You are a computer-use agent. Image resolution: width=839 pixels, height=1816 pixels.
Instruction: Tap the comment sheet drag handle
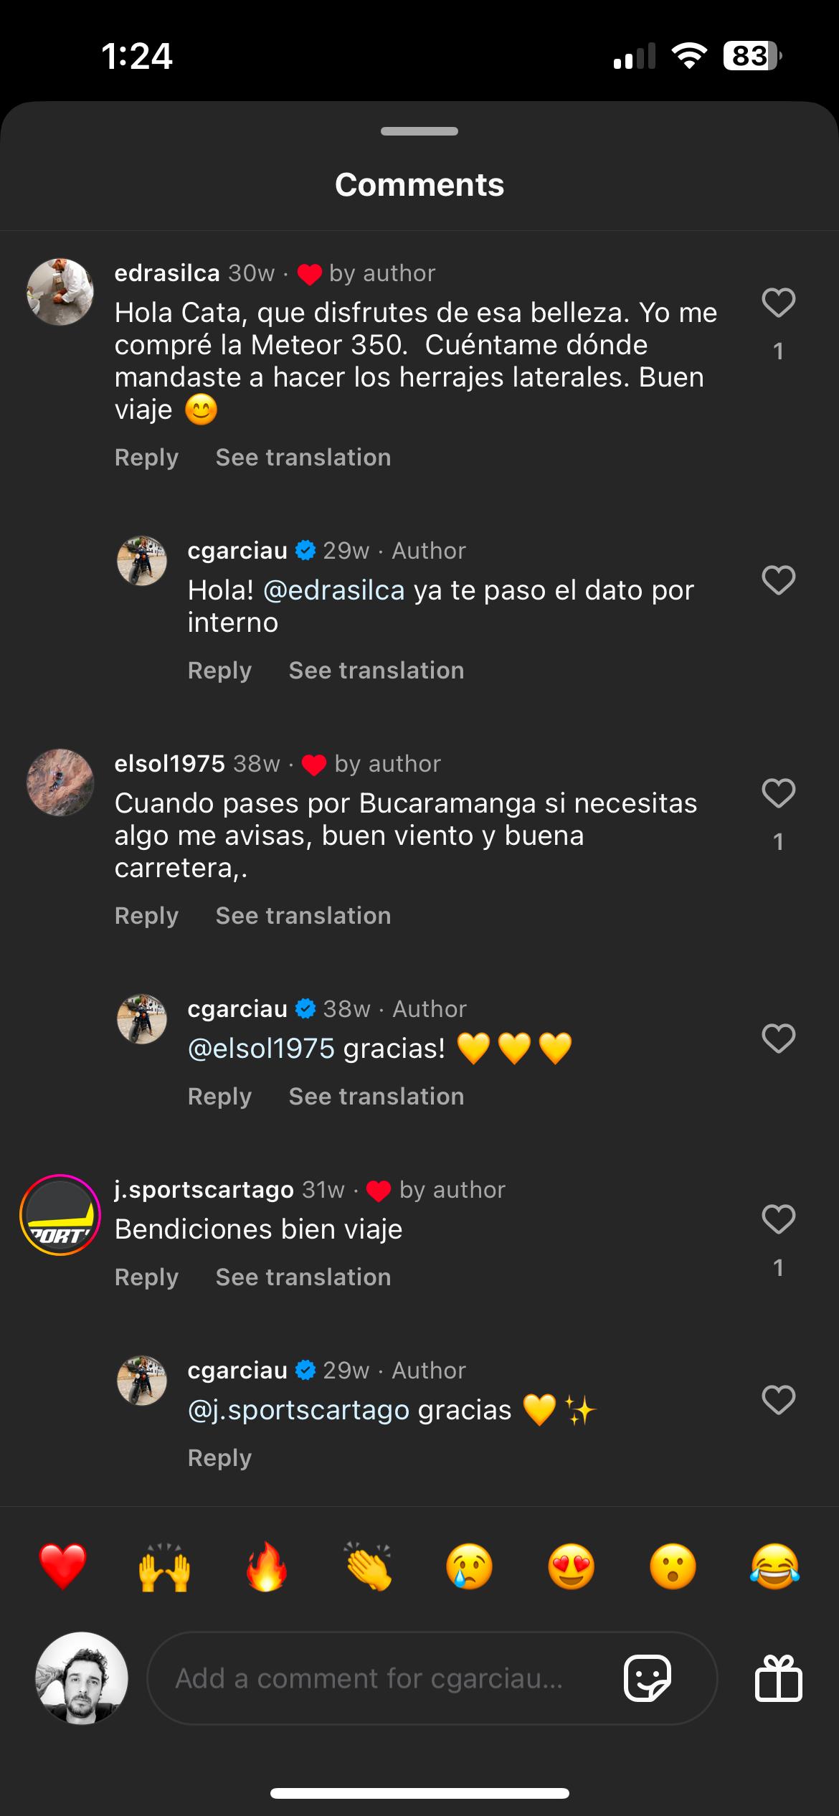pos(419,131)
